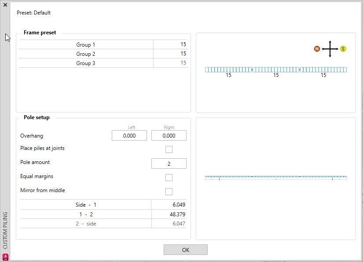Viewport: 363px width, 262px height.
Task: Edit the Side - 1 distance value 6.049
Action: 170,205
